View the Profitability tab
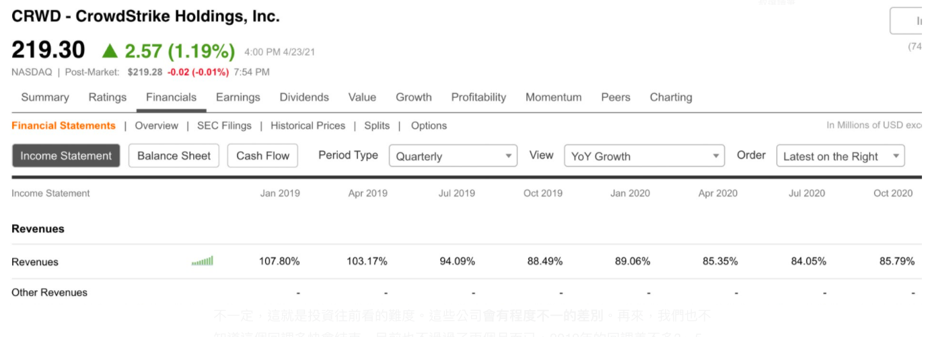934x337 pixels. pyautogui.click(x=478, y=97)
